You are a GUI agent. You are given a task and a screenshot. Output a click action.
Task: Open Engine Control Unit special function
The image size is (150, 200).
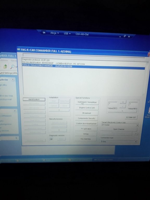(87, 108)
